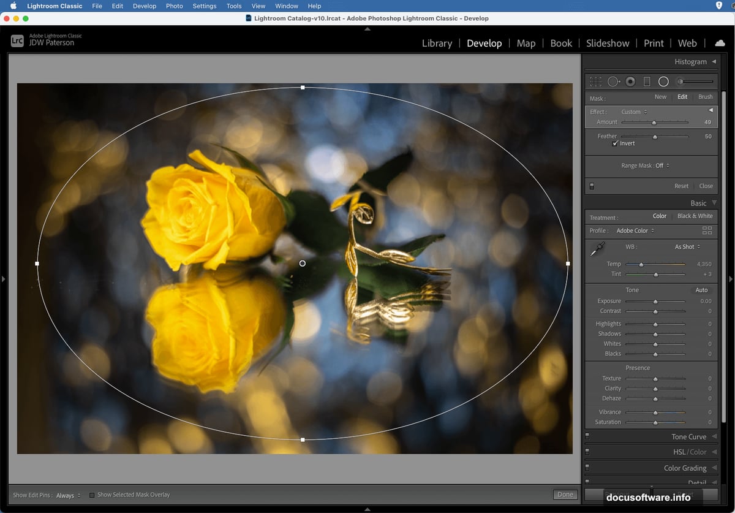Switch to the Library module
Image resolution: width=735 pixels, height=513 pixels.
tap(437, 43)
